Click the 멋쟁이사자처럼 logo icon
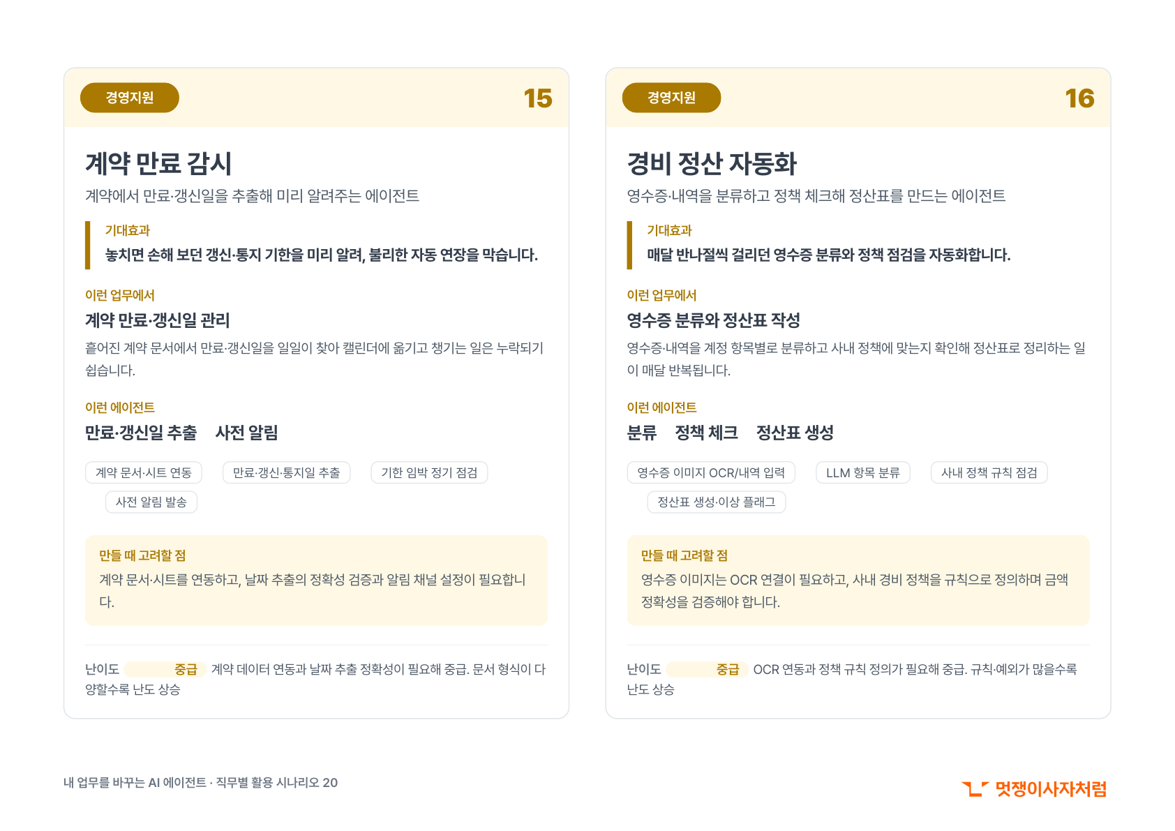This screenshot has height=831, width=1175. [975, 789]
